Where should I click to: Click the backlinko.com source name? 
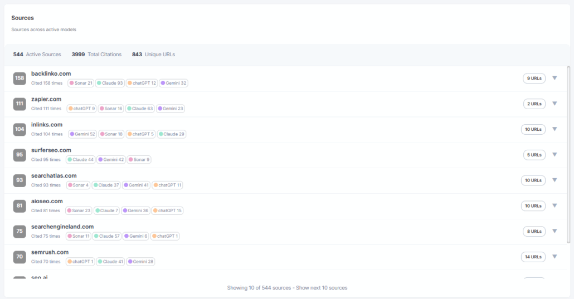tap(51, 73)
